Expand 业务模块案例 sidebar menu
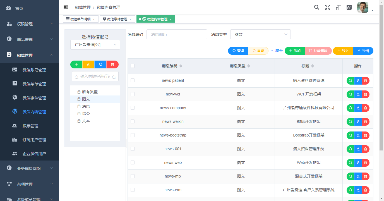 [29, 169]
